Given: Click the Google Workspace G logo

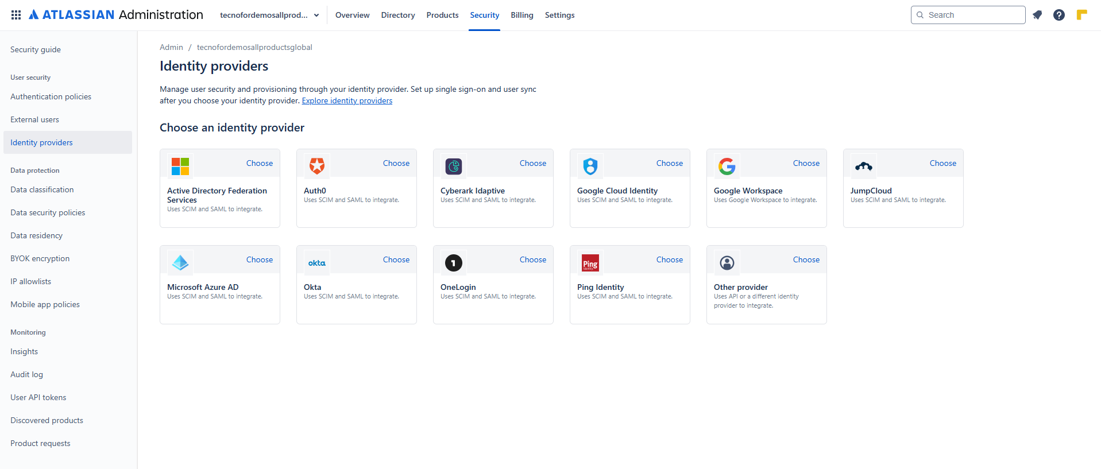Looking at the screenshot, I should pos(727,166).
